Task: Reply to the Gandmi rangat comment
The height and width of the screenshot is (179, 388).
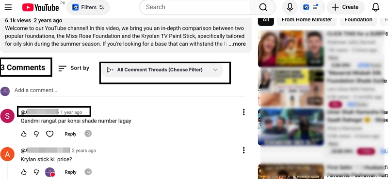Action: [70, 134]
